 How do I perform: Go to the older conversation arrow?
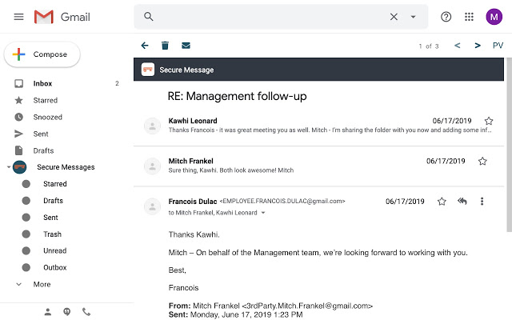pyautogui.click(x=478, y=46)
